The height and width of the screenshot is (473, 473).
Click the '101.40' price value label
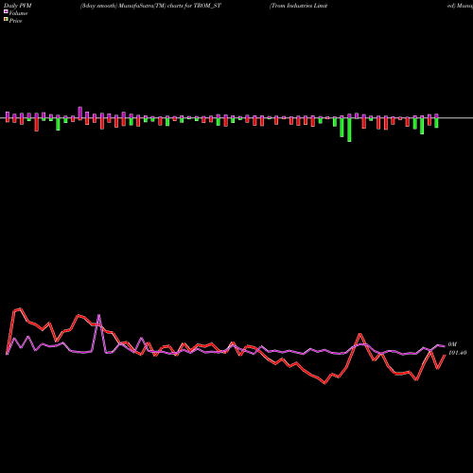point(457,353)
